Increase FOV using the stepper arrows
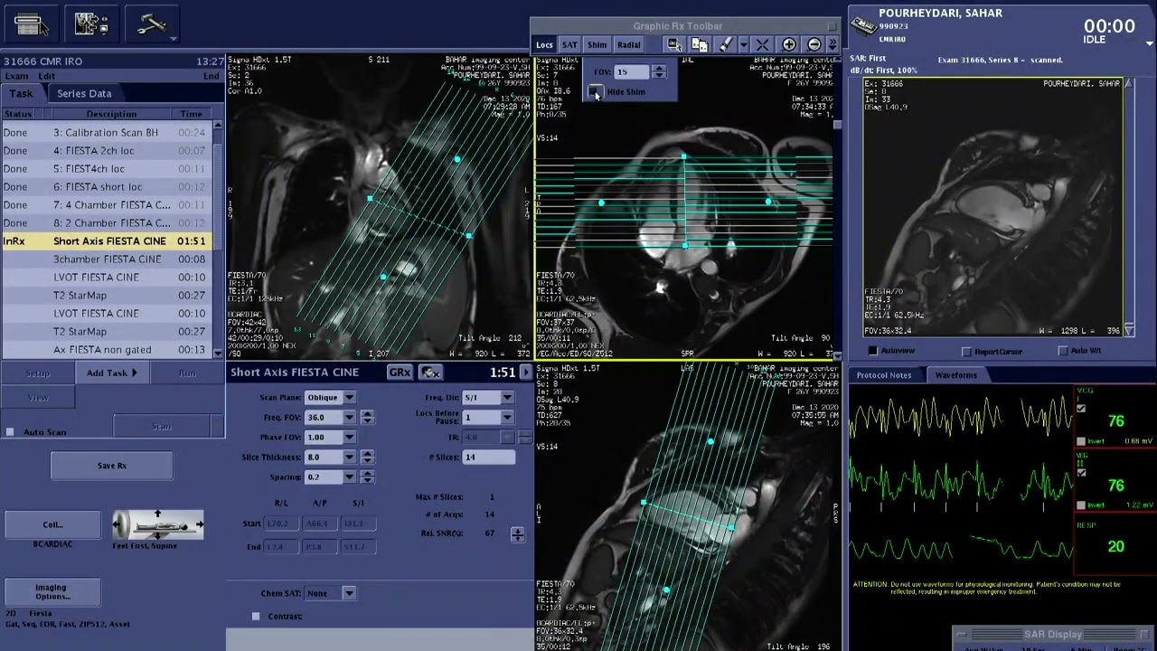Image resolution: width=1157 pixels, height=651 pixels. pyautogui.click(x=660, y=69)
